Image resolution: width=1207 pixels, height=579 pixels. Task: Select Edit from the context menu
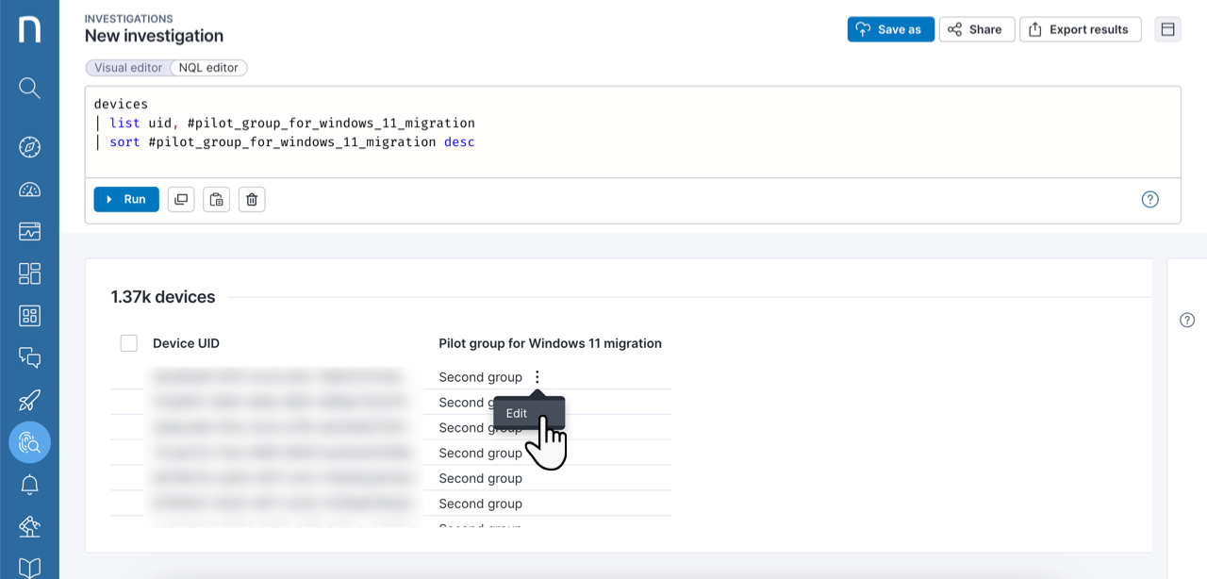coord(517,413)
